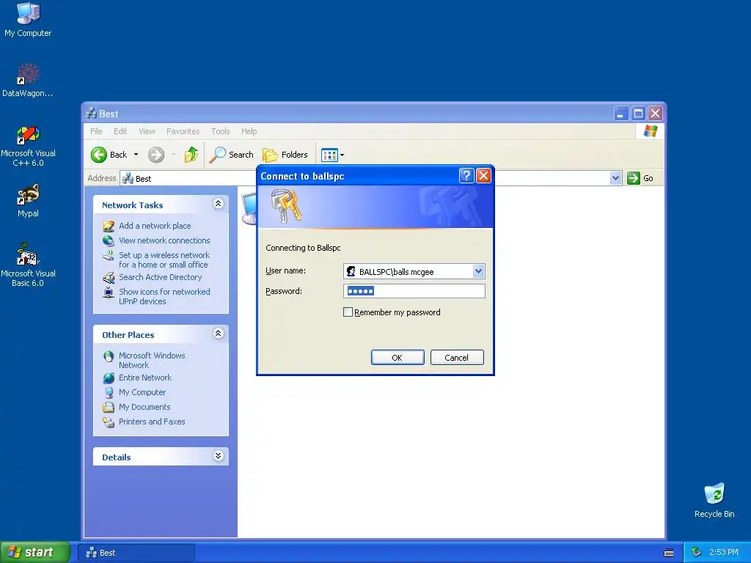751x563 pixels.
Task: Click Printers and Faxes link
Action: [152, 422]
